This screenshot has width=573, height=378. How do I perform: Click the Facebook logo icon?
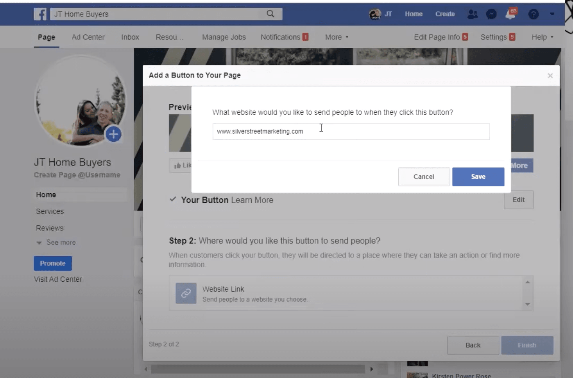(x=40, y=14)
